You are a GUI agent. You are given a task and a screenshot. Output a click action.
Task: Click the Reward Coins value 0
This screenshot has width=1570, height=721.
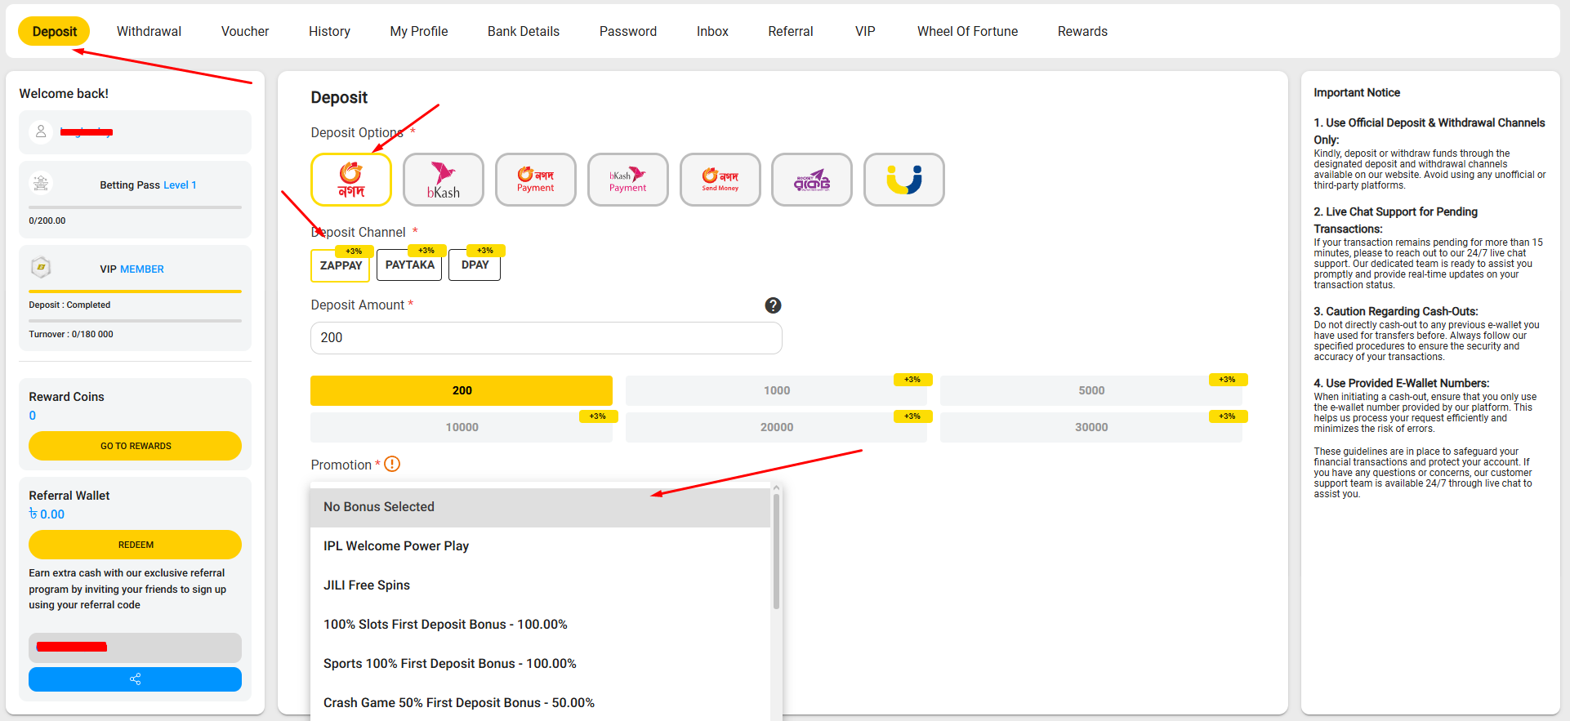click(x=33, y=416)
